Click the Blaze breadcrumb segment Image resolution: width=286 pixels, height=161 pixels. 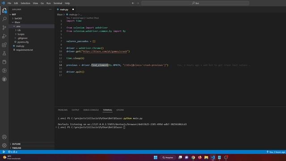coord(60,14)
